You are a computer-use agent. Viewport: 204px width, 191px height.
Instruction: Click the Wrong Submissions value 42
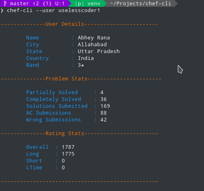[x=104, y=120]
